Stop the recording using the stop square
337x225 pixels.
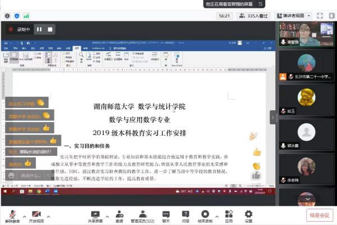tap(50, 29)
